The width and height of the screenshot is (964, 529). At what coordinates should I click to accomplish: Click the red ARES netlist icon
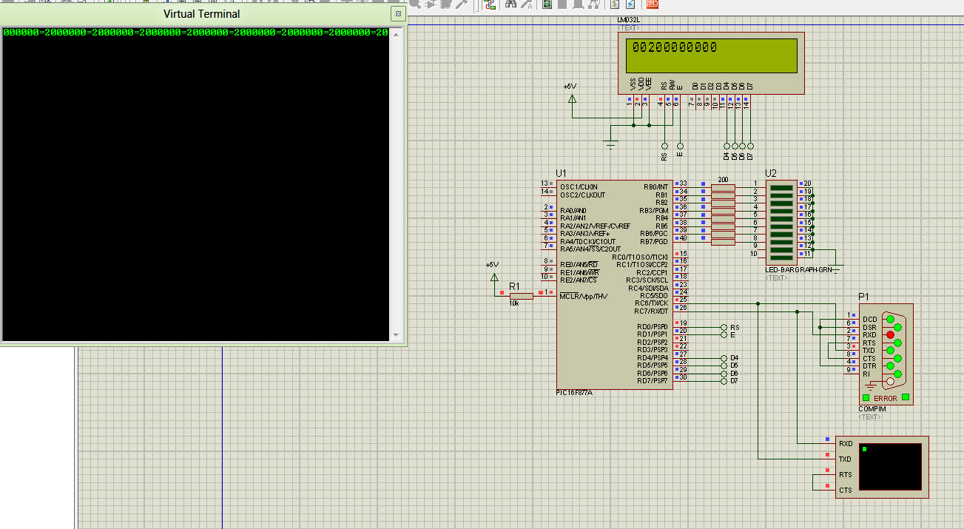click(x=652, y=4)
